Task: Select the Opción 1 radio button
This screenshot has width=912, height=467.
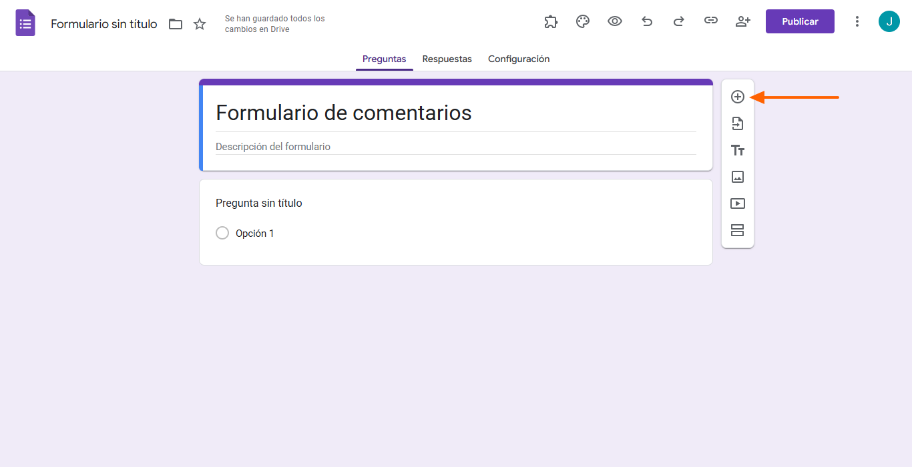Action: point(222,233)
